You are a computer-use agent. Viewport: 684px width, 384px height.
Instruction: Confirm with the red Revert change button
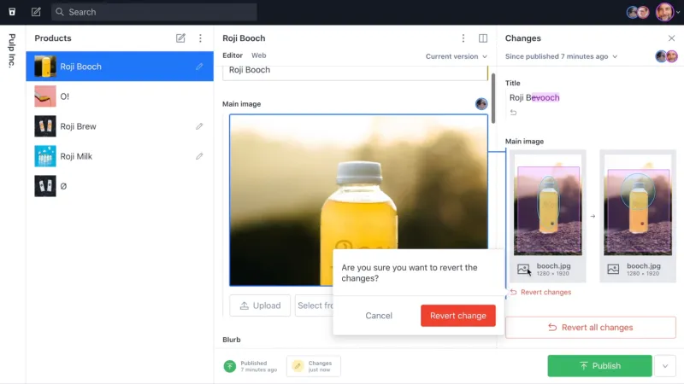tap(457, 316)
